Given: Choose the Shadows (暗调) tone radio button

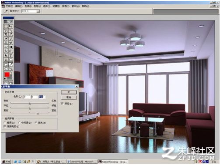Looking at the screenshot, I should pyautogui.click(x=9, y=123).
